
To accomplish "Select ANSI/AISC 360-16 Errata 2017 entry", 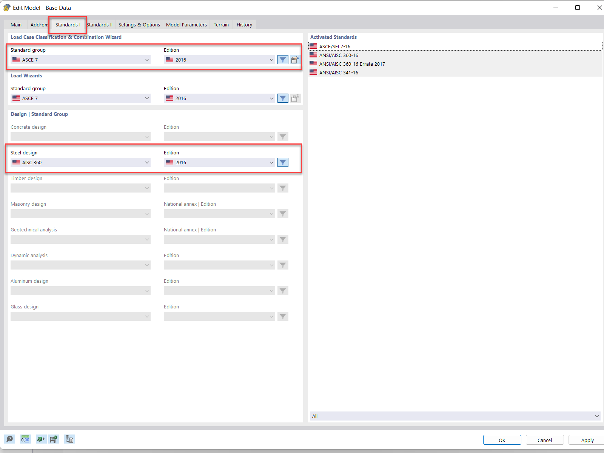I will 456,64.
